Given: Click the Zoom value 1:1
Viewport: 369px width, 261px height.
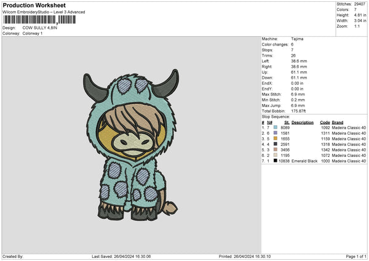Looking at the screenshot, I should click(357, 26).
